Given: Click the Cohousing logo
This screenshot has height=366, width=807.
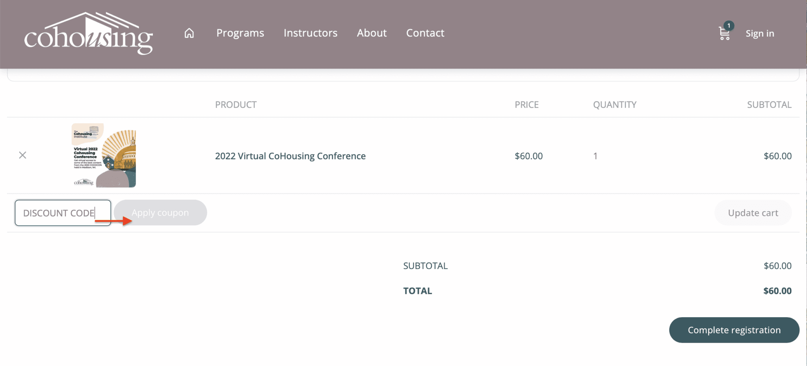Looking at the screenshot, I should click(89, 33).
